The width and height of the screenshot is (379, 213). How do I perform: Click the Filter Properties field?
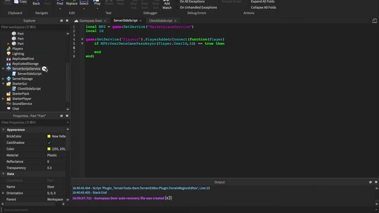click(x=34, y=122)
